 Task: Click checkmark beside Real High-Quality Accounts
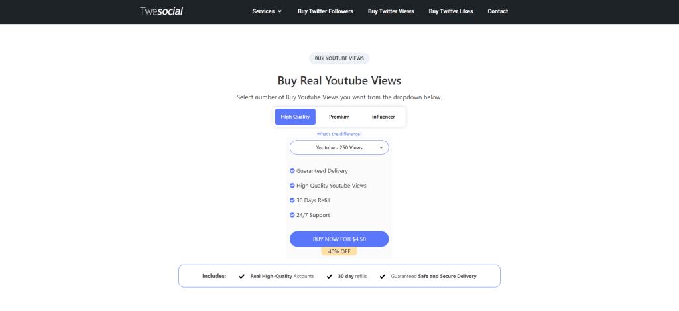tap(241, 277)
